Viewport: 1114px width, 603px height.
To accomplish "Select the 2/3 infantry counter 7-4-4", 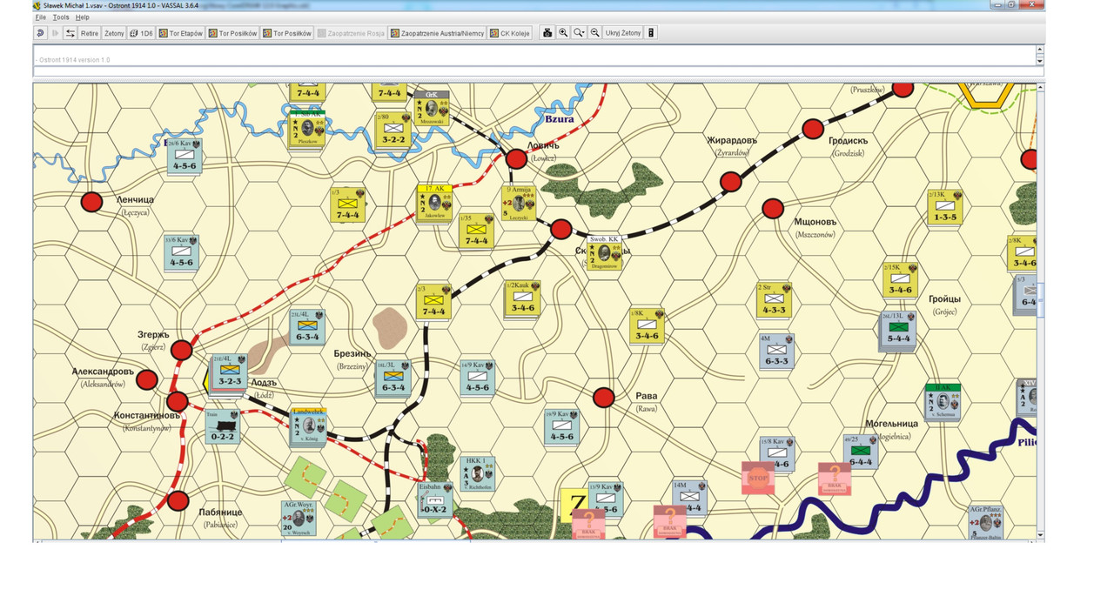I will (433, 300).
